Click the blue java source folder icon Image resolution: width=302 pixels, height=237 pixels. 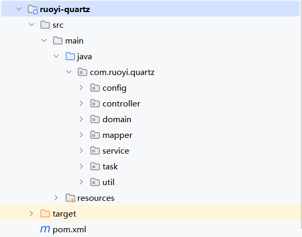(x=70, y=56)
